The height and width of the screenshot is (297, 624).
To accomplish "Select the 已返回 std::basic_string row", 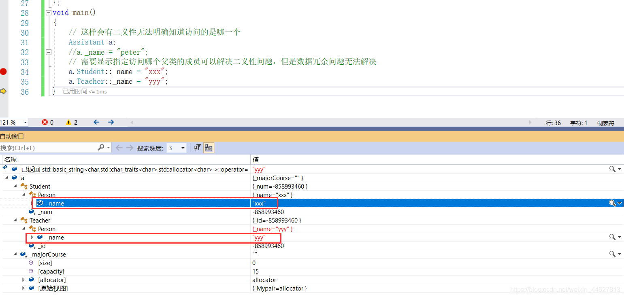I will pos(312,169).
